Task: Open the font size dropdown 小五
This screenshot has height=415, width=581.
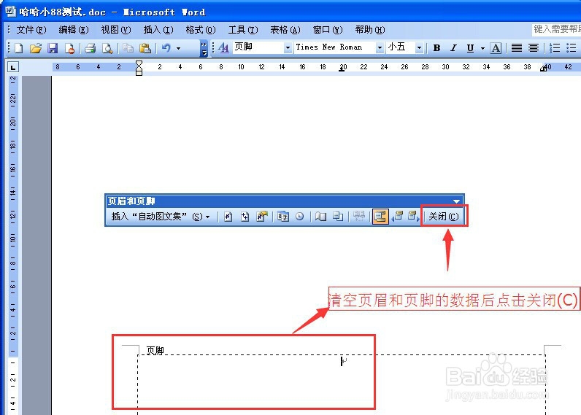Action: coord(419,47)
